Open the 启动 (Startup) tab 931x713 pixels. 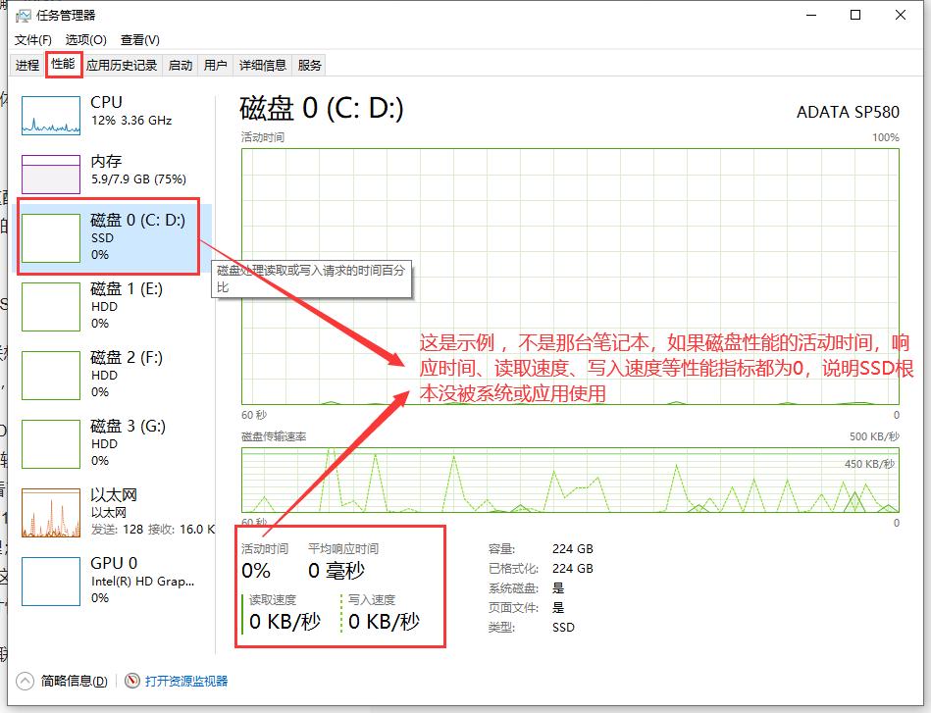pyautogui.click(x=180, y=64)
